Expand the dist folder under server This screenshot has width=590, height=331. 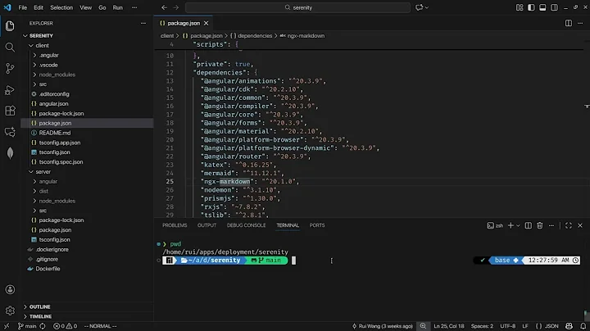tap(43, 191)
